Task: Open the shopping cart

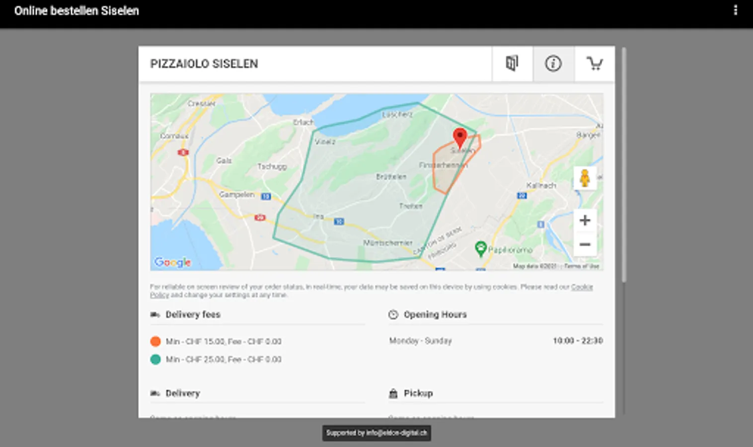Action: pyautogui.click(x=595, y=64)
